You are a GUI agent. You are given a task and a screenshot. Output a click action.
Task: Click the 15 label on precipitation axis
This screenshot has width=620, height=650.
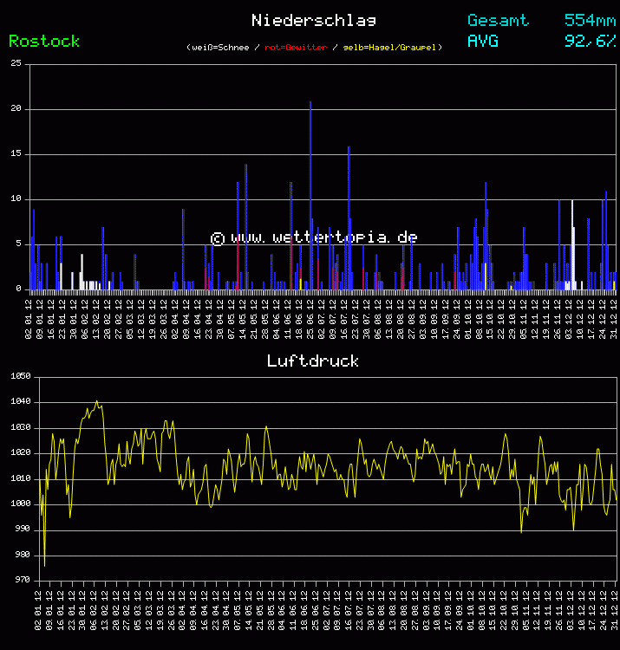coord(17,153)
